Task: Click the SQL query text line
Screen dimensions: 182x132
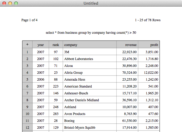Action: click(x=91, y=33)
